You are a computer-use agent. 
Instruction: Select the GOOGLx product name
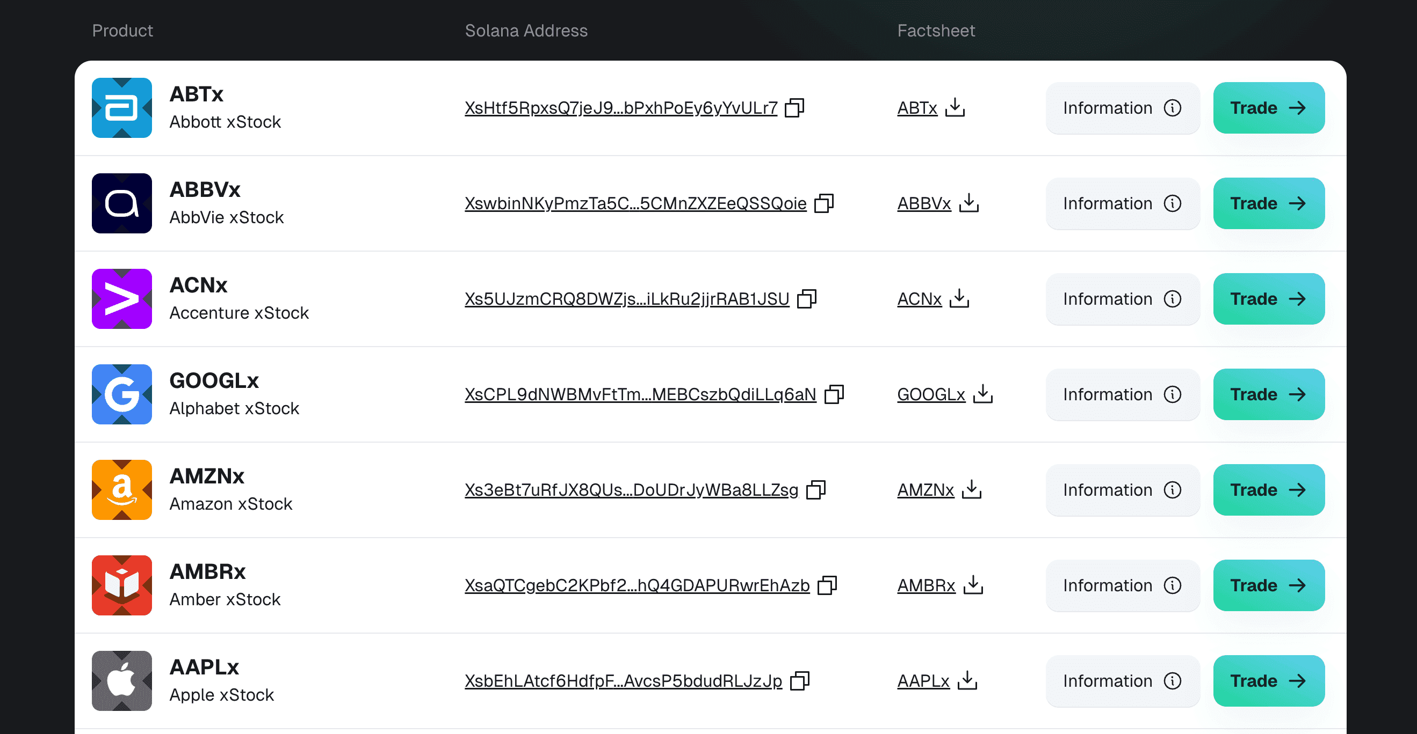coord(214,381)
